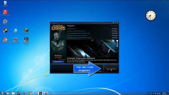Minimize the League of Legends launcher
The width and height of the screenshot is (169, 95).
tap(115, 23)
